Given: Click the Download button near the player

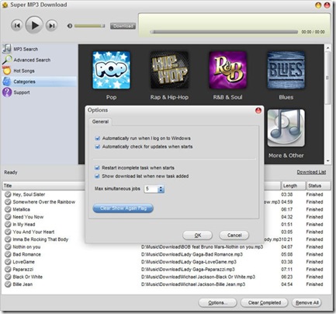Looking at the screenshot, I should (x=123, y=26).
